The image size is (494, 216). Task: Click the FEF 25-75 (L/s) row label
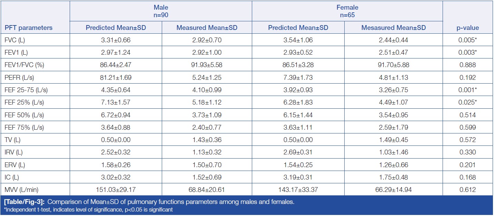click(24, 90)
